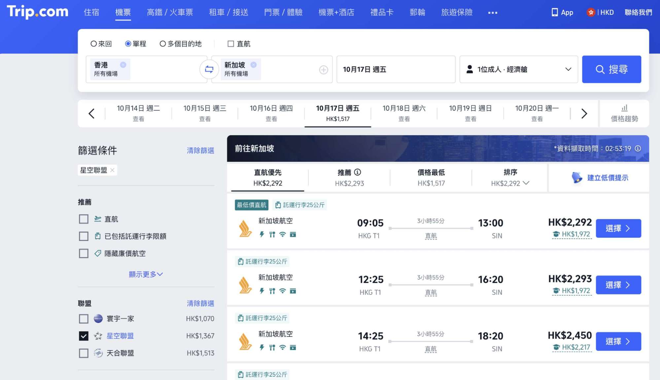Screen dimensions: 660x380
Task: Click the 搜尋 search button
Action: [x=611, y=69]
